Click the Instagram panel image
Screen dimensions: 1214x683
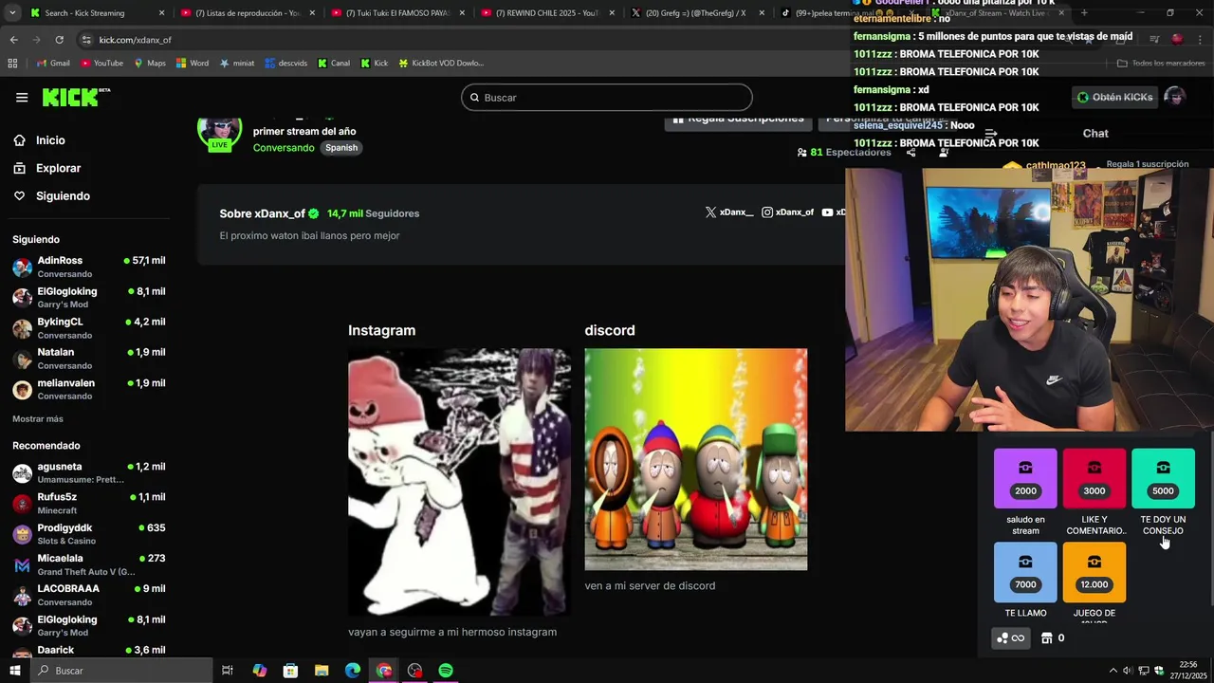click(459, 482)
